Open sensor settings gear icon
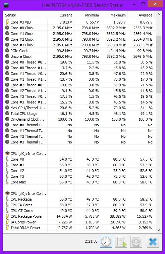This screenshot has width=165, height=254. click(136, 242)
